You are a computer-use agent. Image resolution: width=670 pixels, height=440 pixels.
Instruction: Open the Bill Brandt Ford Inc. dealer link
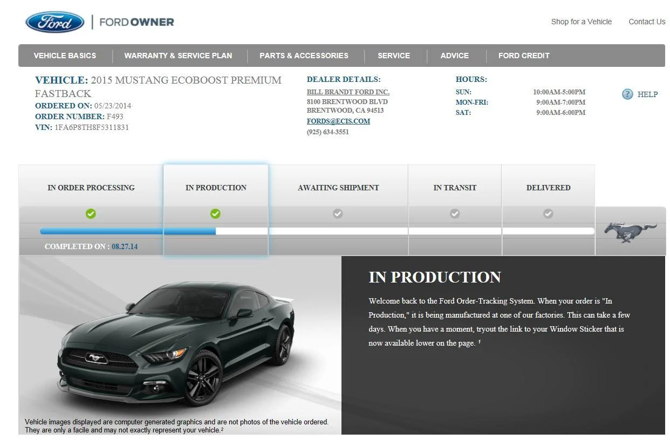point(348,92)
